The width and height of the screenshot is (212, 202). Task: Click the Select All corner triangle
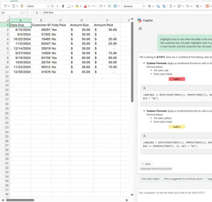coord(7,20)
